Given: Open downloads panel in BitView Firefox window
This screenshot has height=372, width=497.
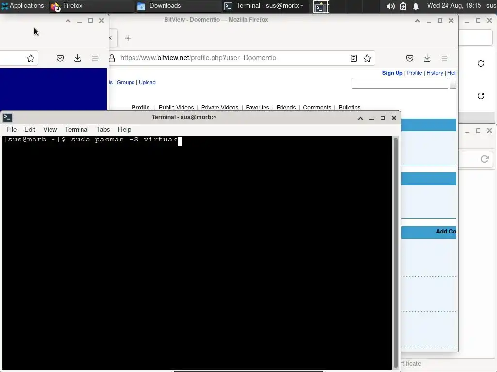Looking at the screenshot, I should [x=427, y=58].
